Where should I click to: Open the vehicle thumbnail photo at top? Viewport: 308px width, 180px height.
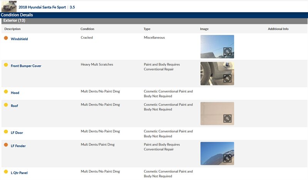[x=8, y=6]
